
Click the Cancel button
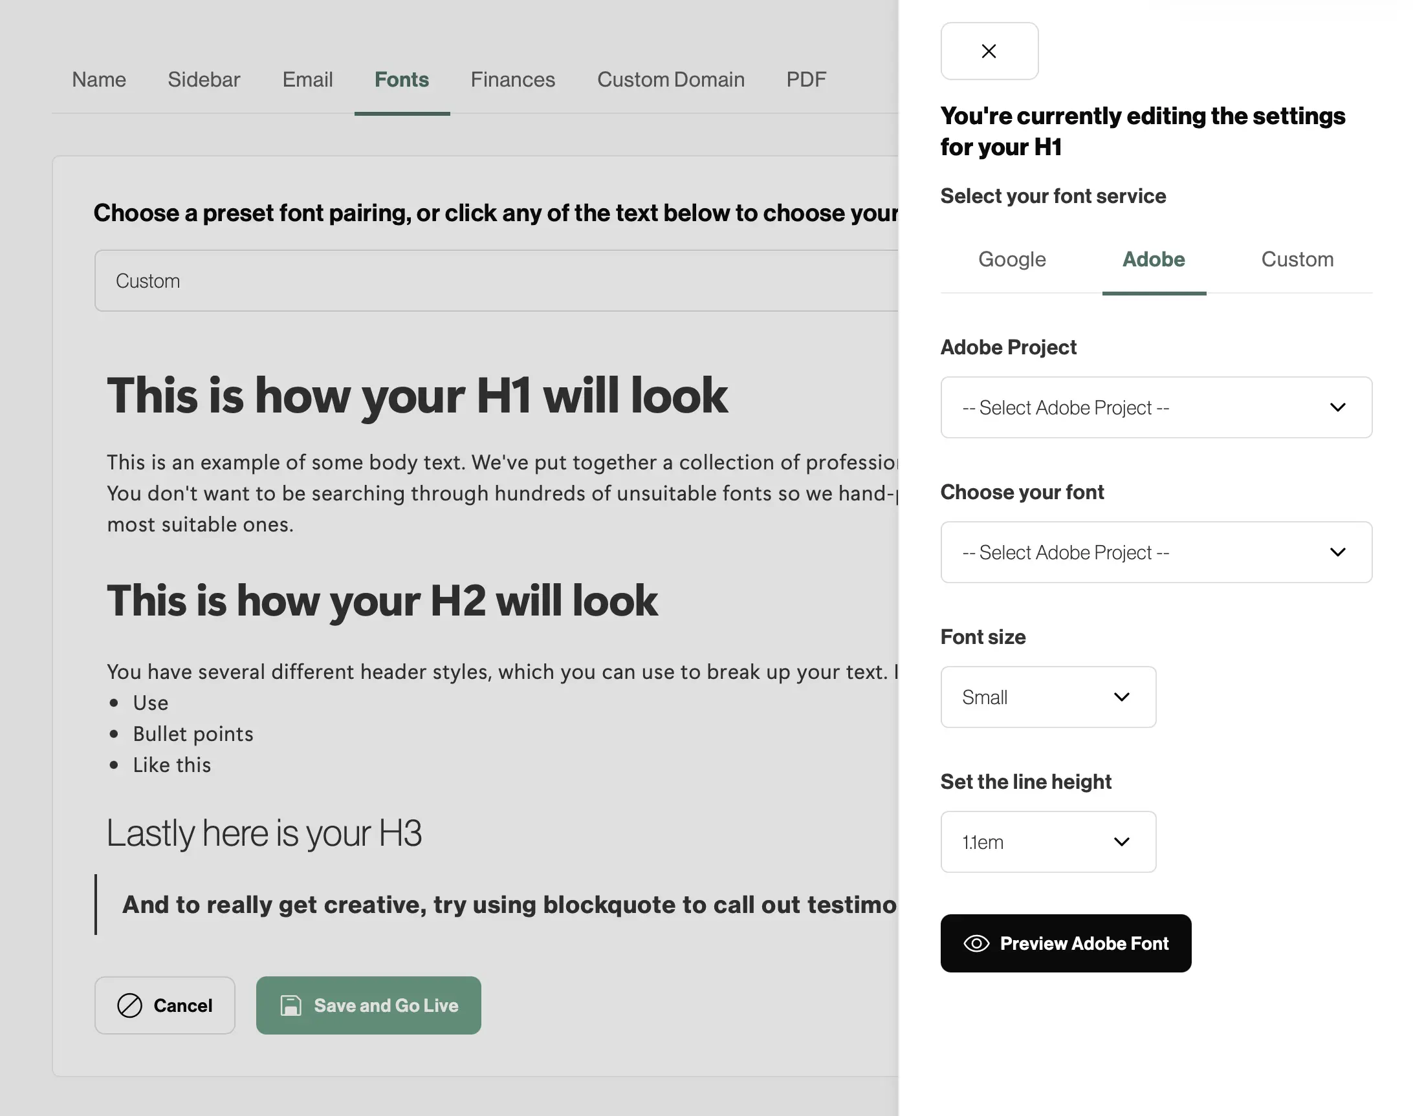pyautogui.click(x=165, y=1005)
